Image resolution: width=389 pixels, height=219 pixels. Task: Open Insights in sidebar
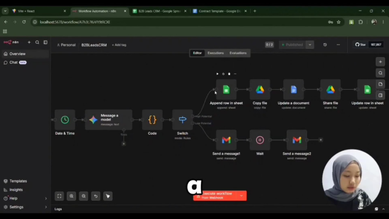(25, 190)
